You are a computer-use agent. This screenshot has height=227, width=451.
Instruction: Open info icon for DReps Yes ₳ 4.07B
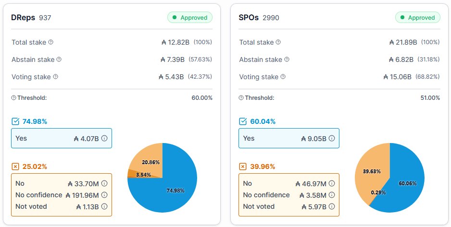[104, 138]
